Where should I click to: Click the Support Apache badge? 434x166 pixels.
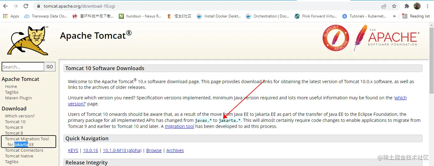tap(335, 38)
